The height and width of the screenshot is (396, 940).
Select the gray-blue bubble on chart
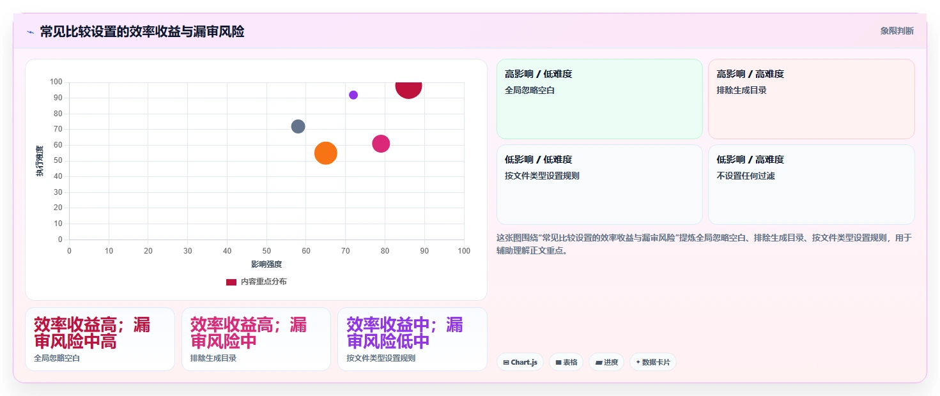pyautogui.click(x=298, y=126)
